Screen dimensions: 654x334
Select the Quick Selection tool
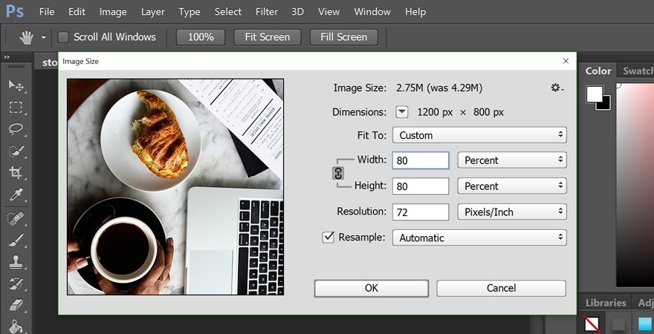pos(16,151)
